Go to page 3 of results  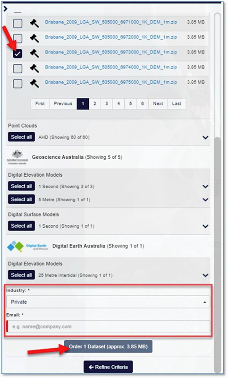point(107,103)
